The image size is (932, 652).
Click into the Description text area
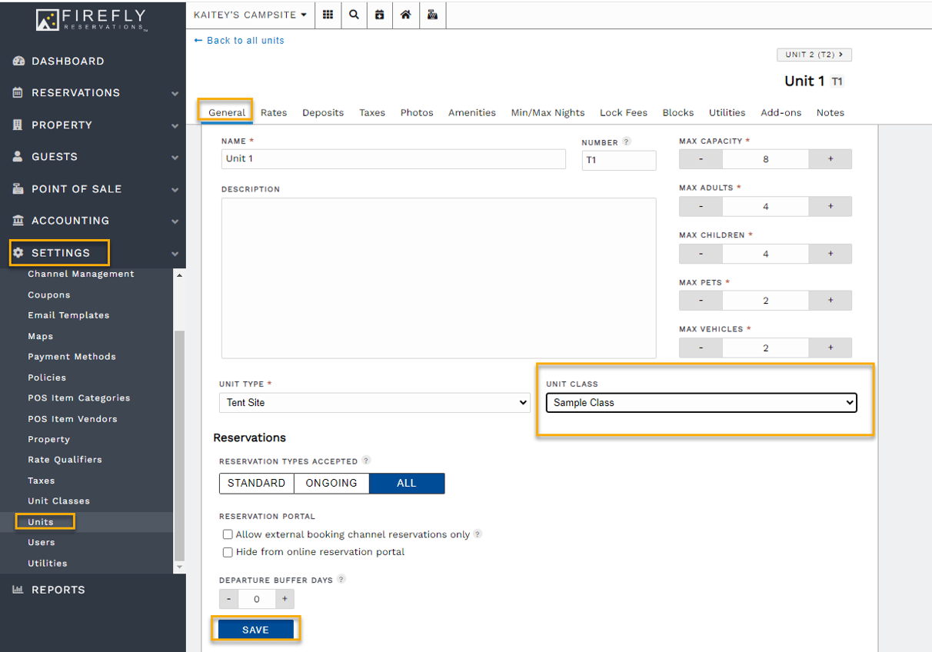[x=438, y=278]
